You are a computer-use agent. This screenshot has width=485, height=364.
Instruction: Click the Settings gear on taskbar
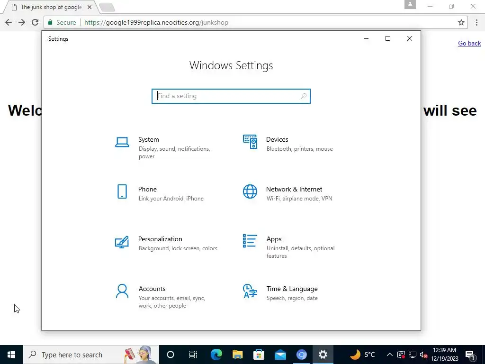point(323,355)
